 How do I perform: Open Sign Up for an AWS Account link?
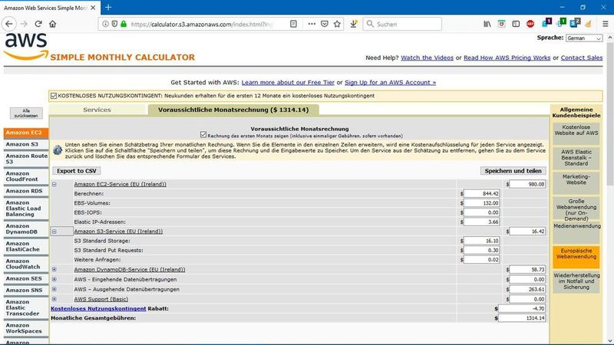click(390, 83)
